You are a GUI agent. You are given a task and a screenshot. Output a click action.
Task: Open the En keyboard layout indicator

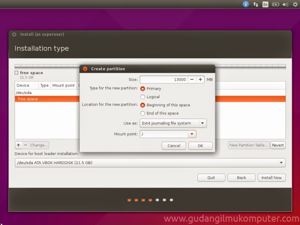pyautogui.click(x=265, y=4)
